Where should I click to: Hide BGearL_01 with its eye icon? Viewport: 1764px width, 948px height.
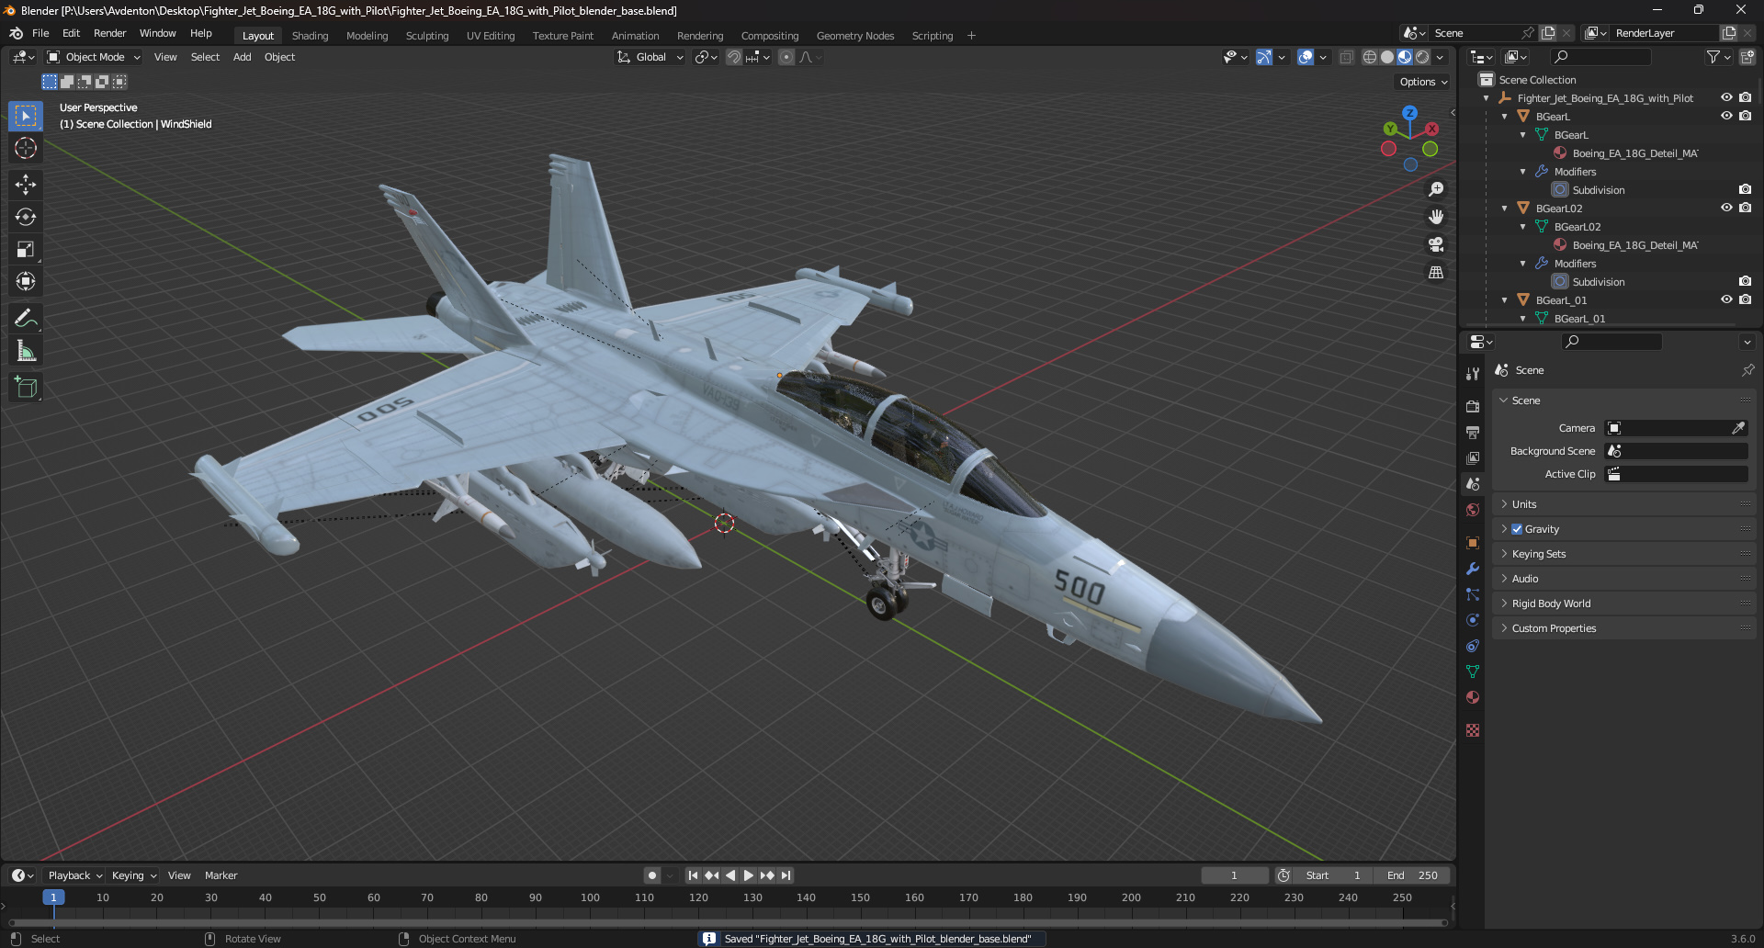(x=1726, y=299)
